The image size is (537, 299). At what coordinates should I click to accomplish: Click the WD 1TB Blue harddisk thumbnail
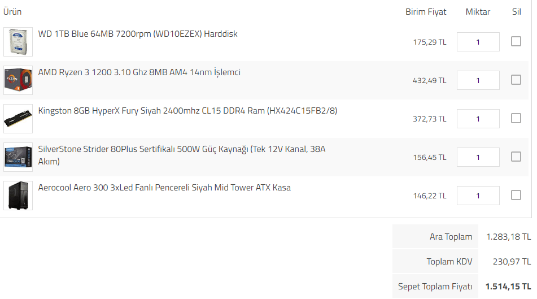tap(18, 42)
